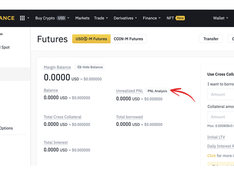Expand the Wallet dropdown arrow
Image resolution: width=234 pixels, height=175 pixels.
coord(227,18)
